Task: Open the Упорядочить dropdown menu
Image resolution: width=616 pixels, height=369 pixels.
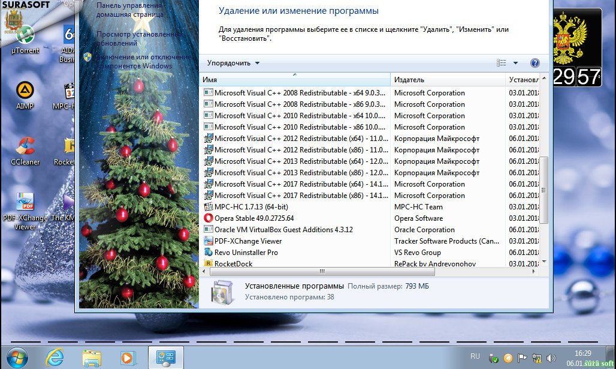Action: 233,63
